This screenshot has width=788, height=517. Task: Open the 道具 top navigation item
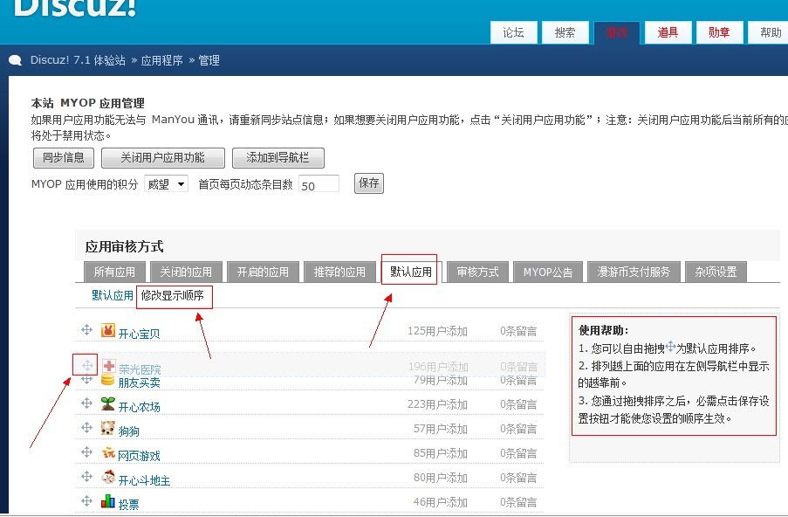click(x=668, y=32)
